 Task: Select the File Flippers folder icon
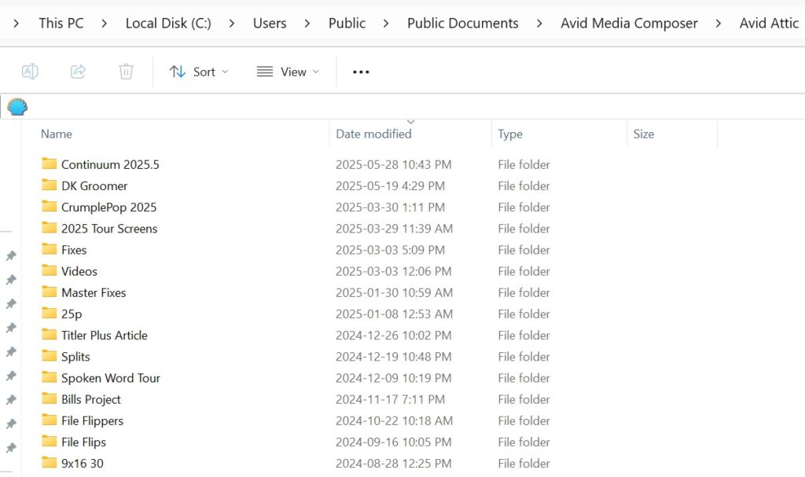point(50,420)
